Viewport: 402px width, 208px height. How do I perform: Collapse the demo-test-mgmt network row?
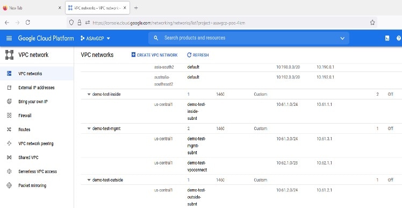[89, 129]
